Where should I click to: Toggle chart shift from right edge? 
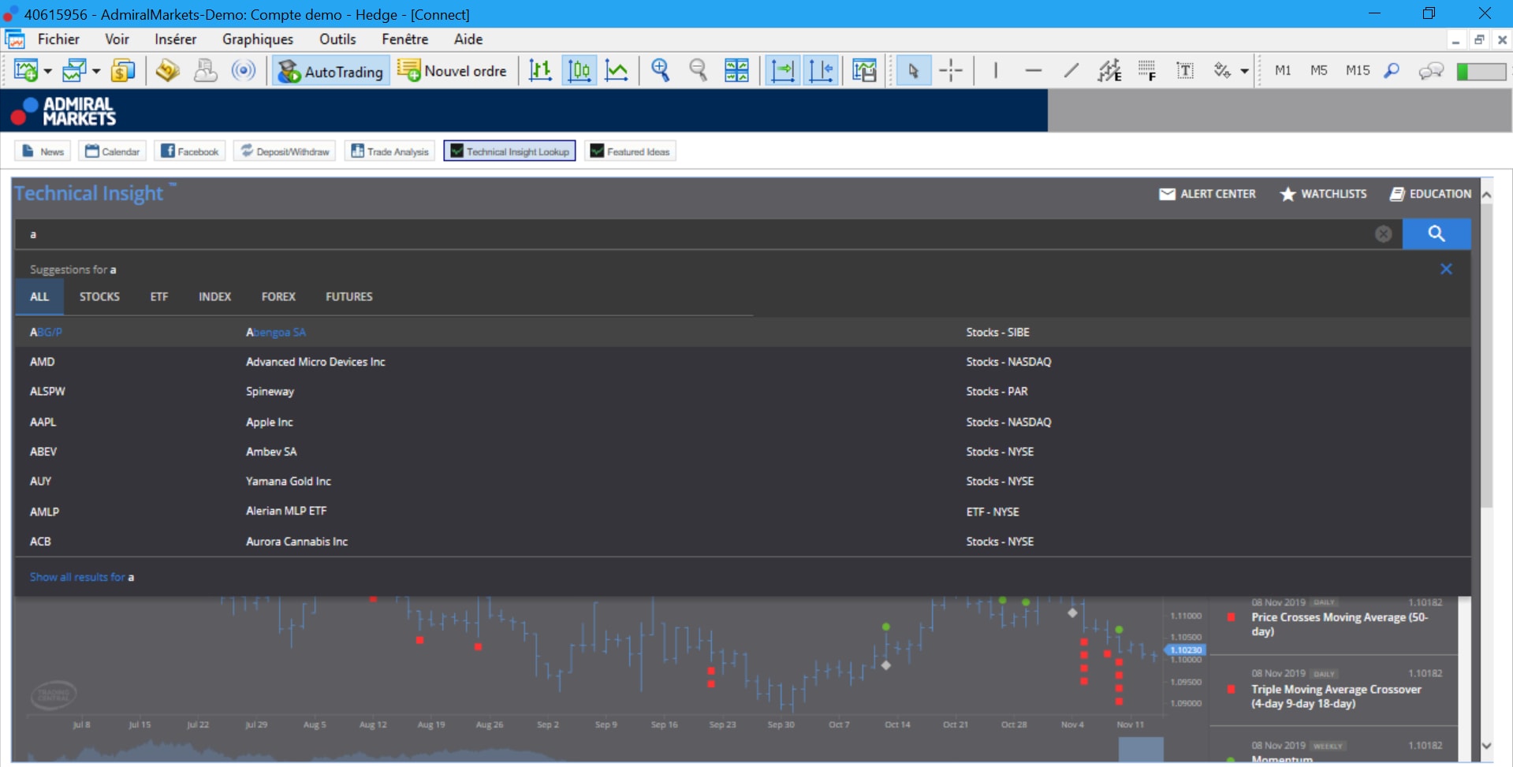(x=822, y=70)
